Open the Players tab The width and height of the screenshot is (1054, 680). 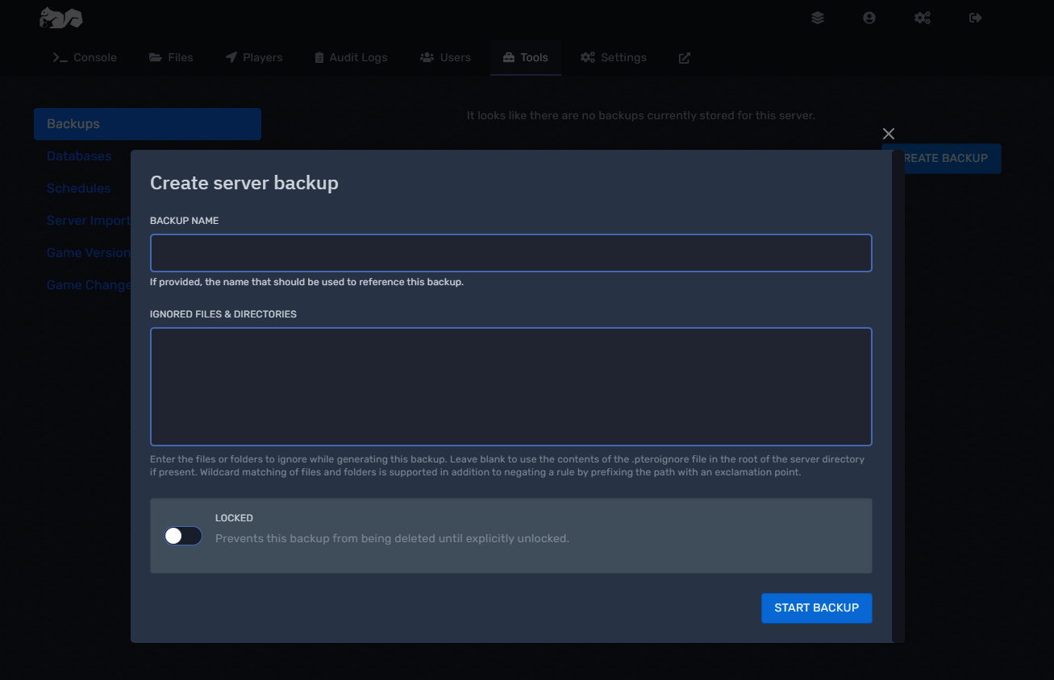pos(254,58)
